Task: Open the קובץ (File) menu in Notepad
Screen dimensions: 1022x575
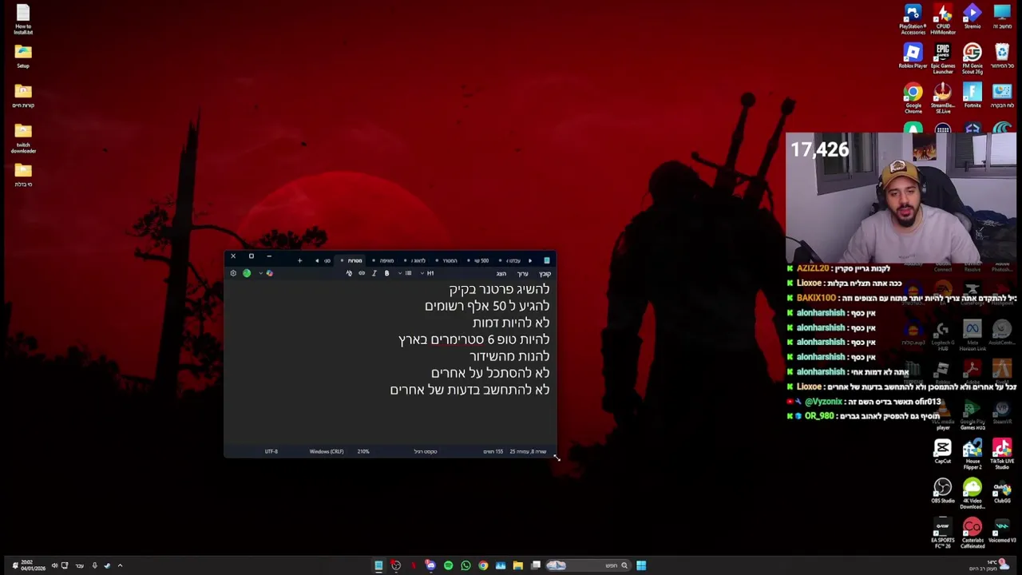Action: (x=545, y=274)
